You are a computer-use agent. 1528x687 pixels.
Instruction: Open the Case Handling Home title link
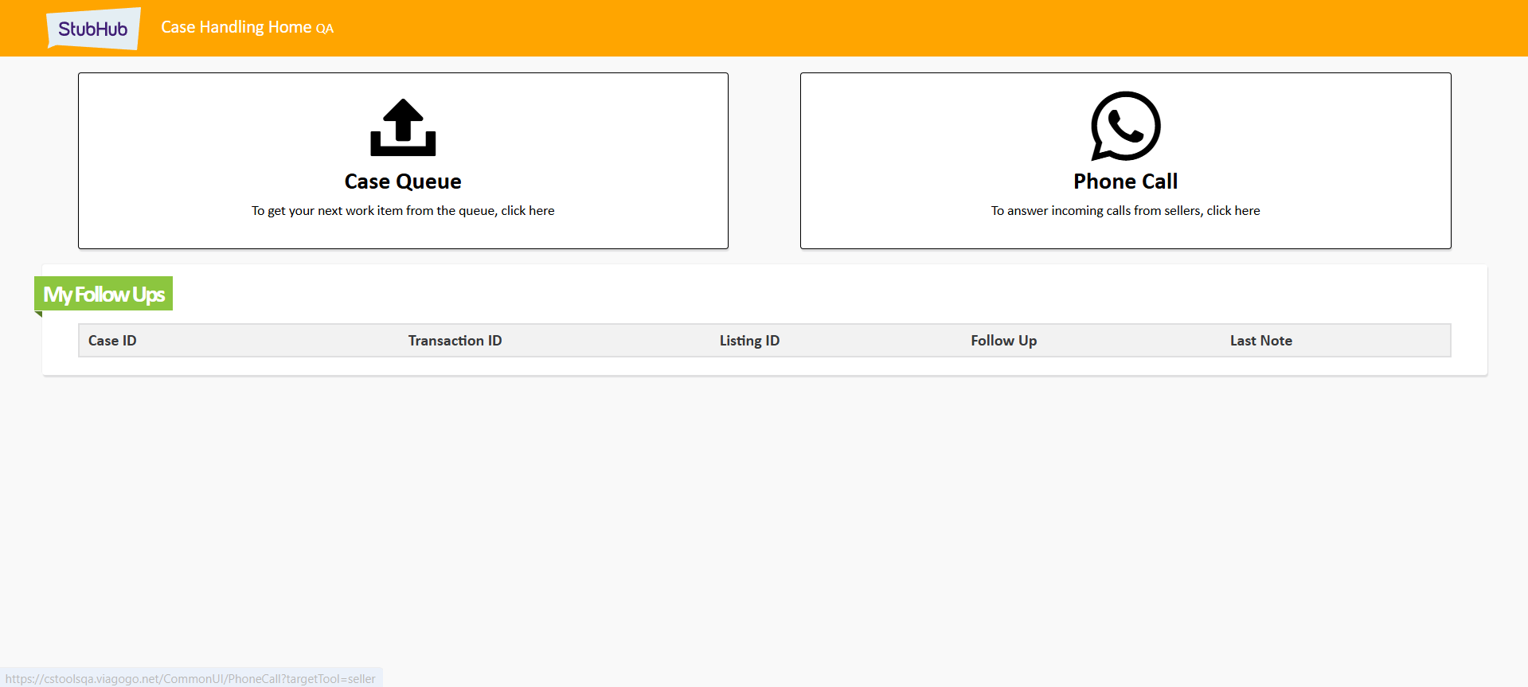[236, 27]
